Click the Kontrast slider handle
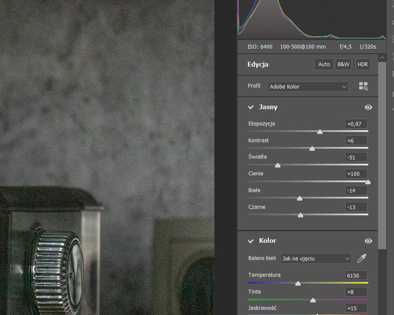This screenshot has height=315, width=394. (x=312, y=149)
